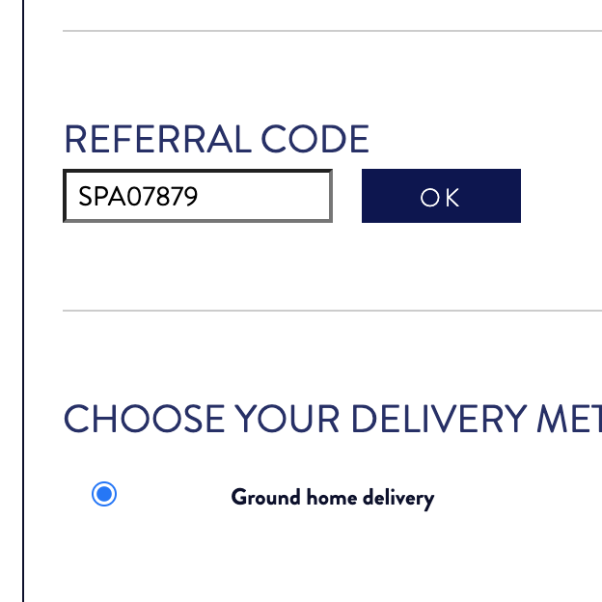This screenshot has width=602, height=602.
Task: Click divider line below Referral Code section
Action: (333, 311)
